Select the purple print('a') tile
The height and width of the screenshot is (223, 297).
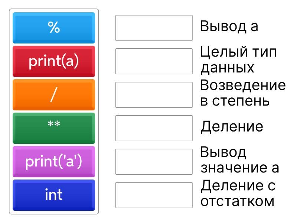[54, 162]
